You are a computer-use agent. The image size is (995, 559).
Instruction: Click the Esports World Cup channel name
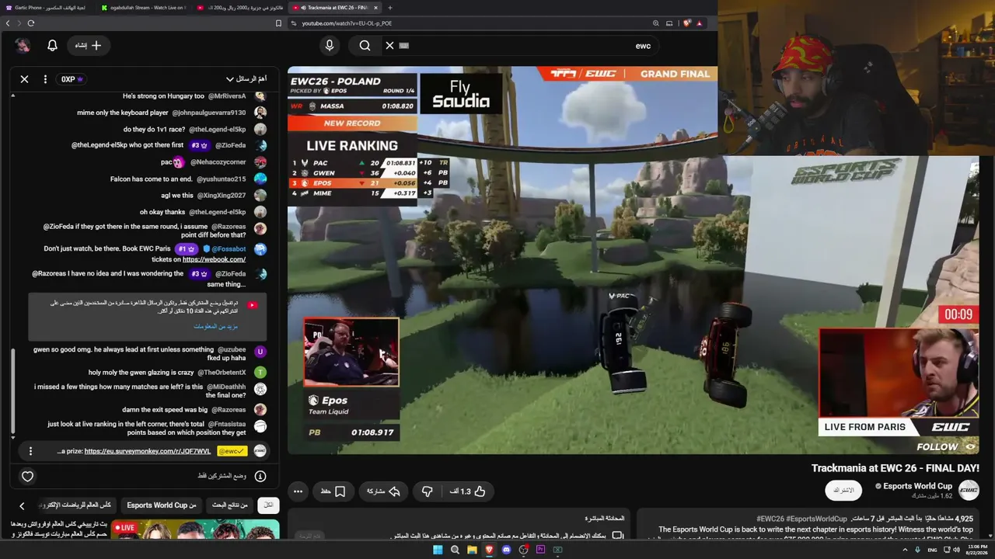[x=918, y=486]
